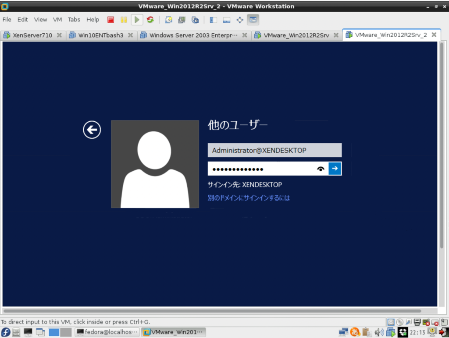The image size is (449, 338).
Task: Open the VM menu
Action: tap(57, 19)
